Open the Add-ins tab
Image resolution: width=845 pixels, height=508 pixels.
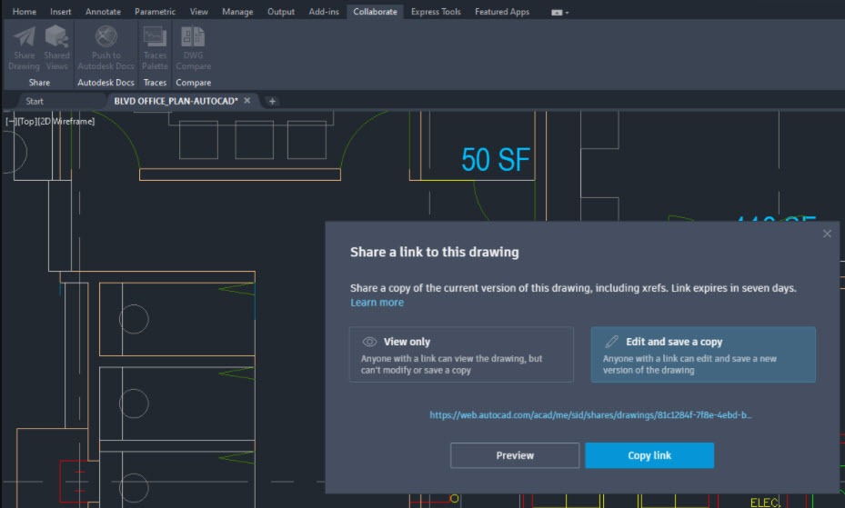coord(324,11)
